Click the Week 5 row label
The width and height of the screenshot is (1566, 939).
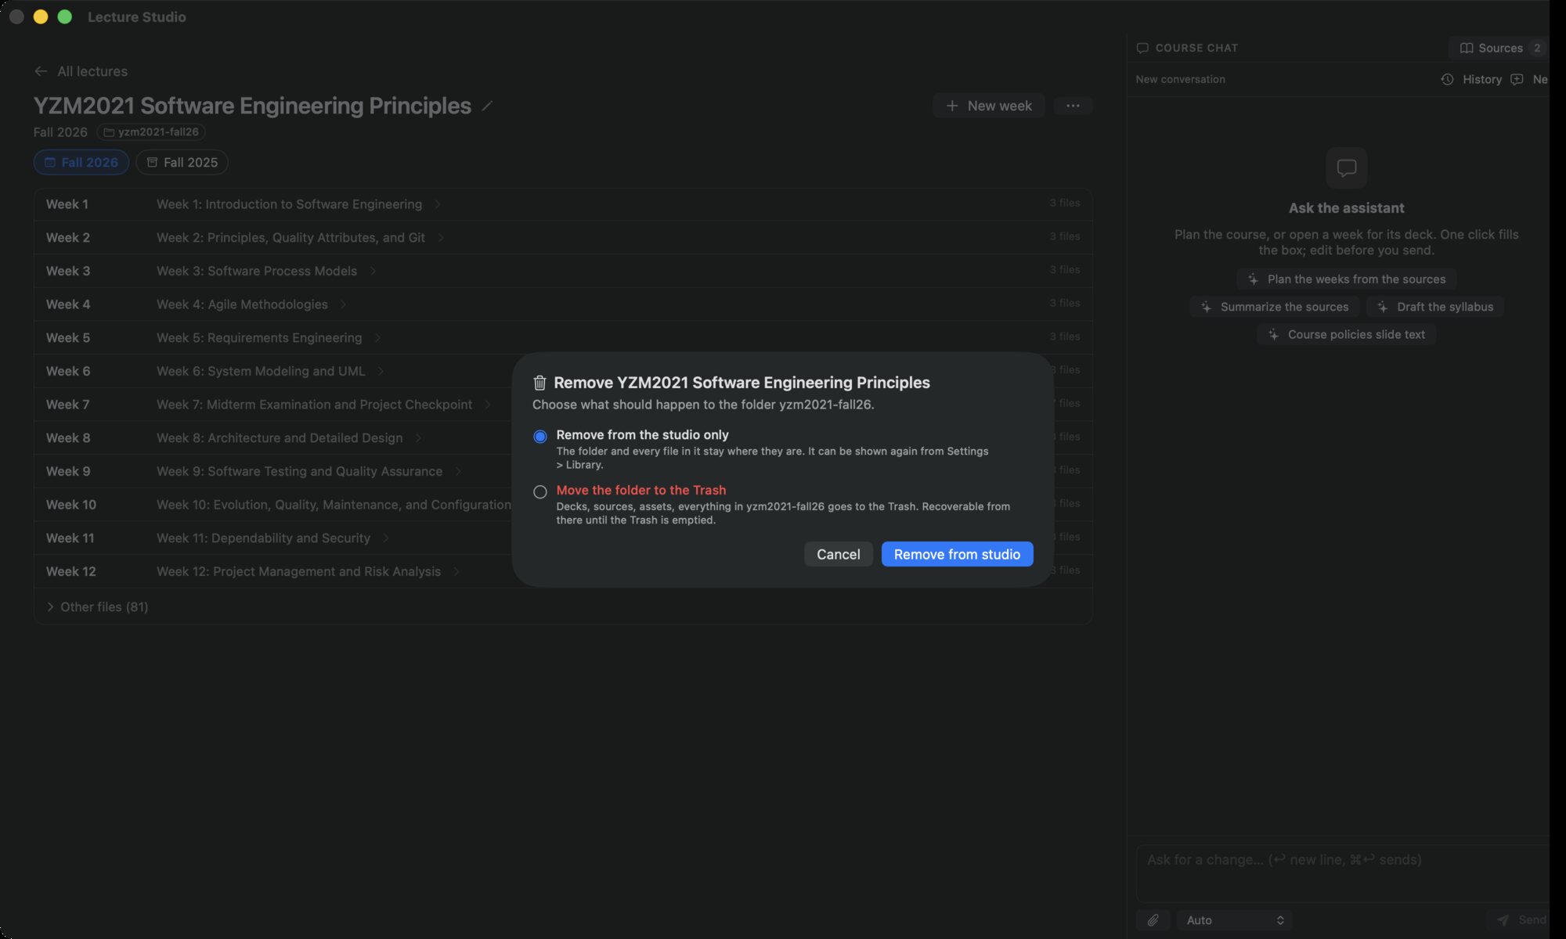coord(68,338)
